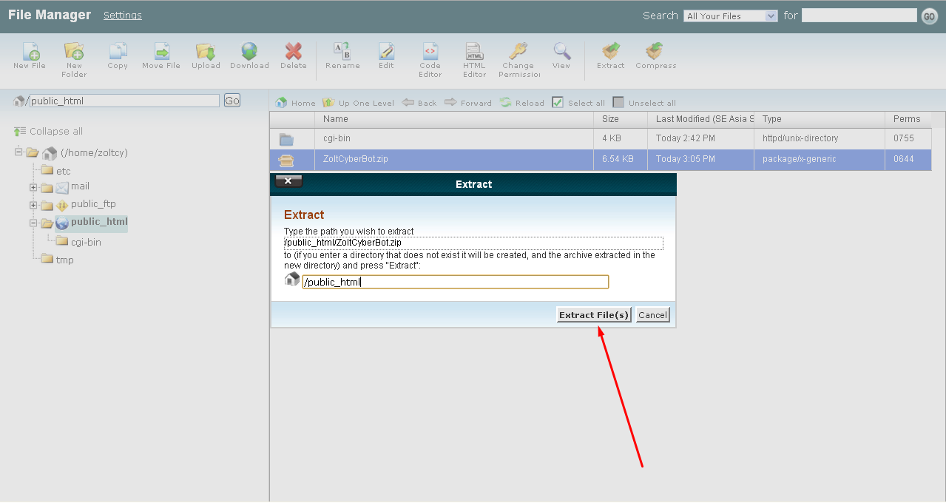The width and height of the screenshot is (946, 503).
Task: Check Select all checkbox
Action: pyautogui.click(x=558, y=103)
